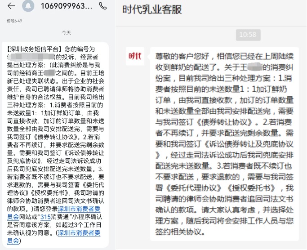
Task: Select the sender number 1069099963...
Action: click(67, 6)
